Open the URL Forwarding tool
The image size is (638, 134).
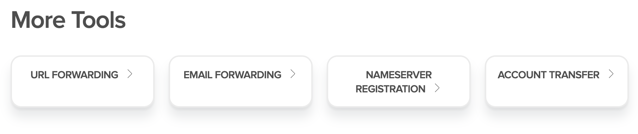coord(83,81)
